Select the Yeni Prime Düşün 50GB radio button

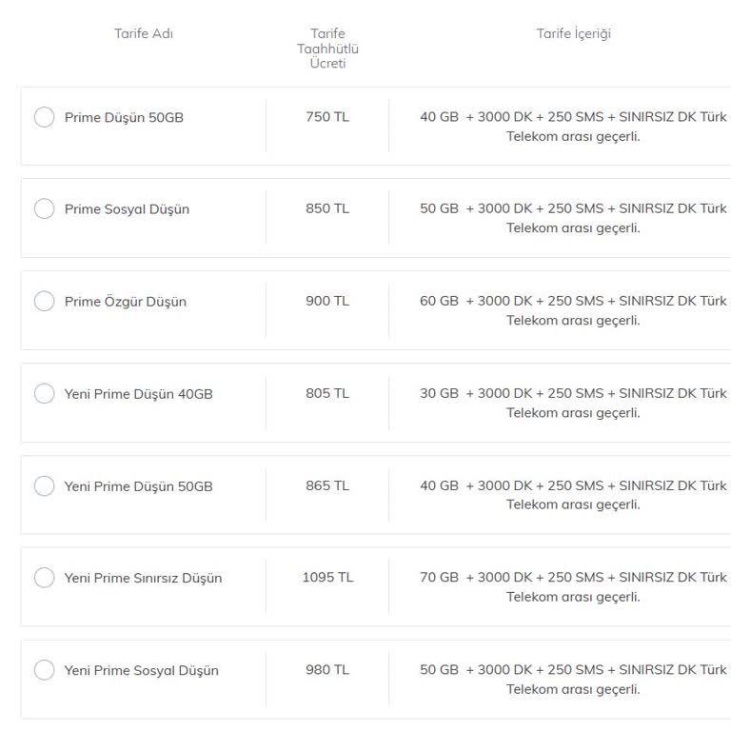44,486
